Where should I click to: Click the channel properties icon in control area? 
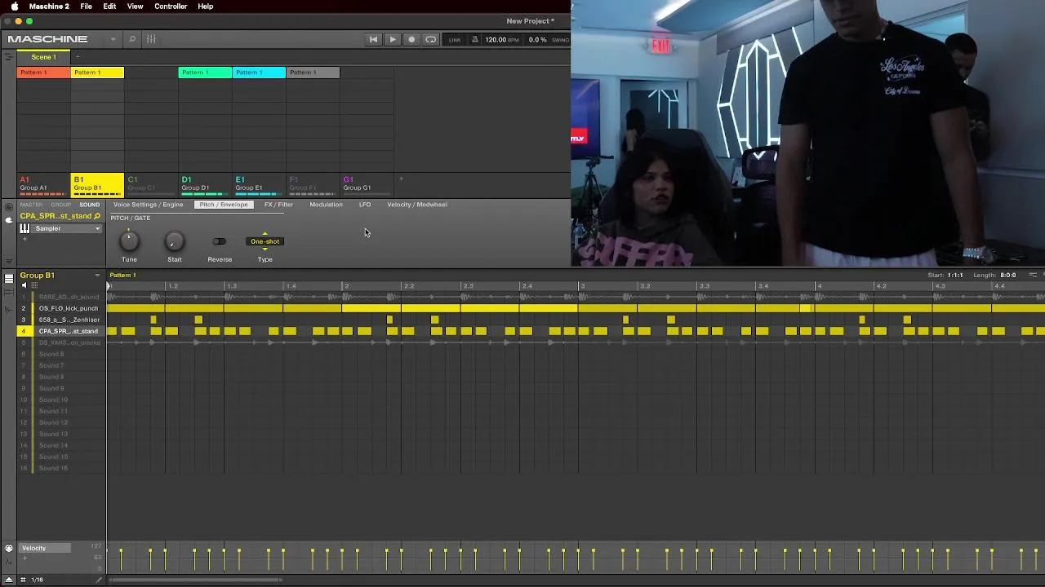point(9,205)
